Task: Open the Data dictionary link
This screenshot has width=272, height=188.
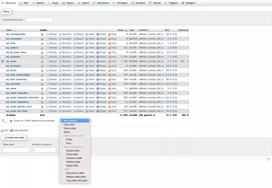Action: point(21,130)
